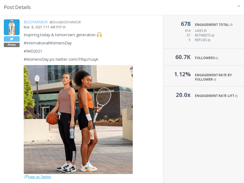The height and width of the screenshot is (183, 244).
Task: Close the Post Details dialog
Action: (239, 5)
